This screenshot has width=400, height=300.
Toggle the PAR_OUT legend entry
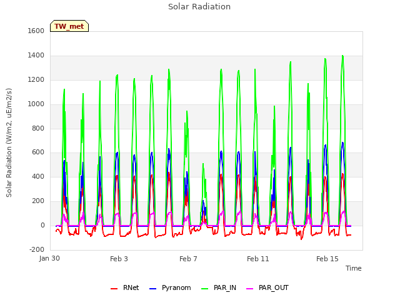(x=267, y=287)
